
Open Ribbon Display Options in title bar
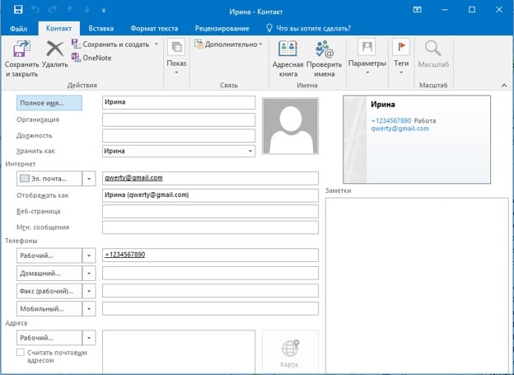418,10
